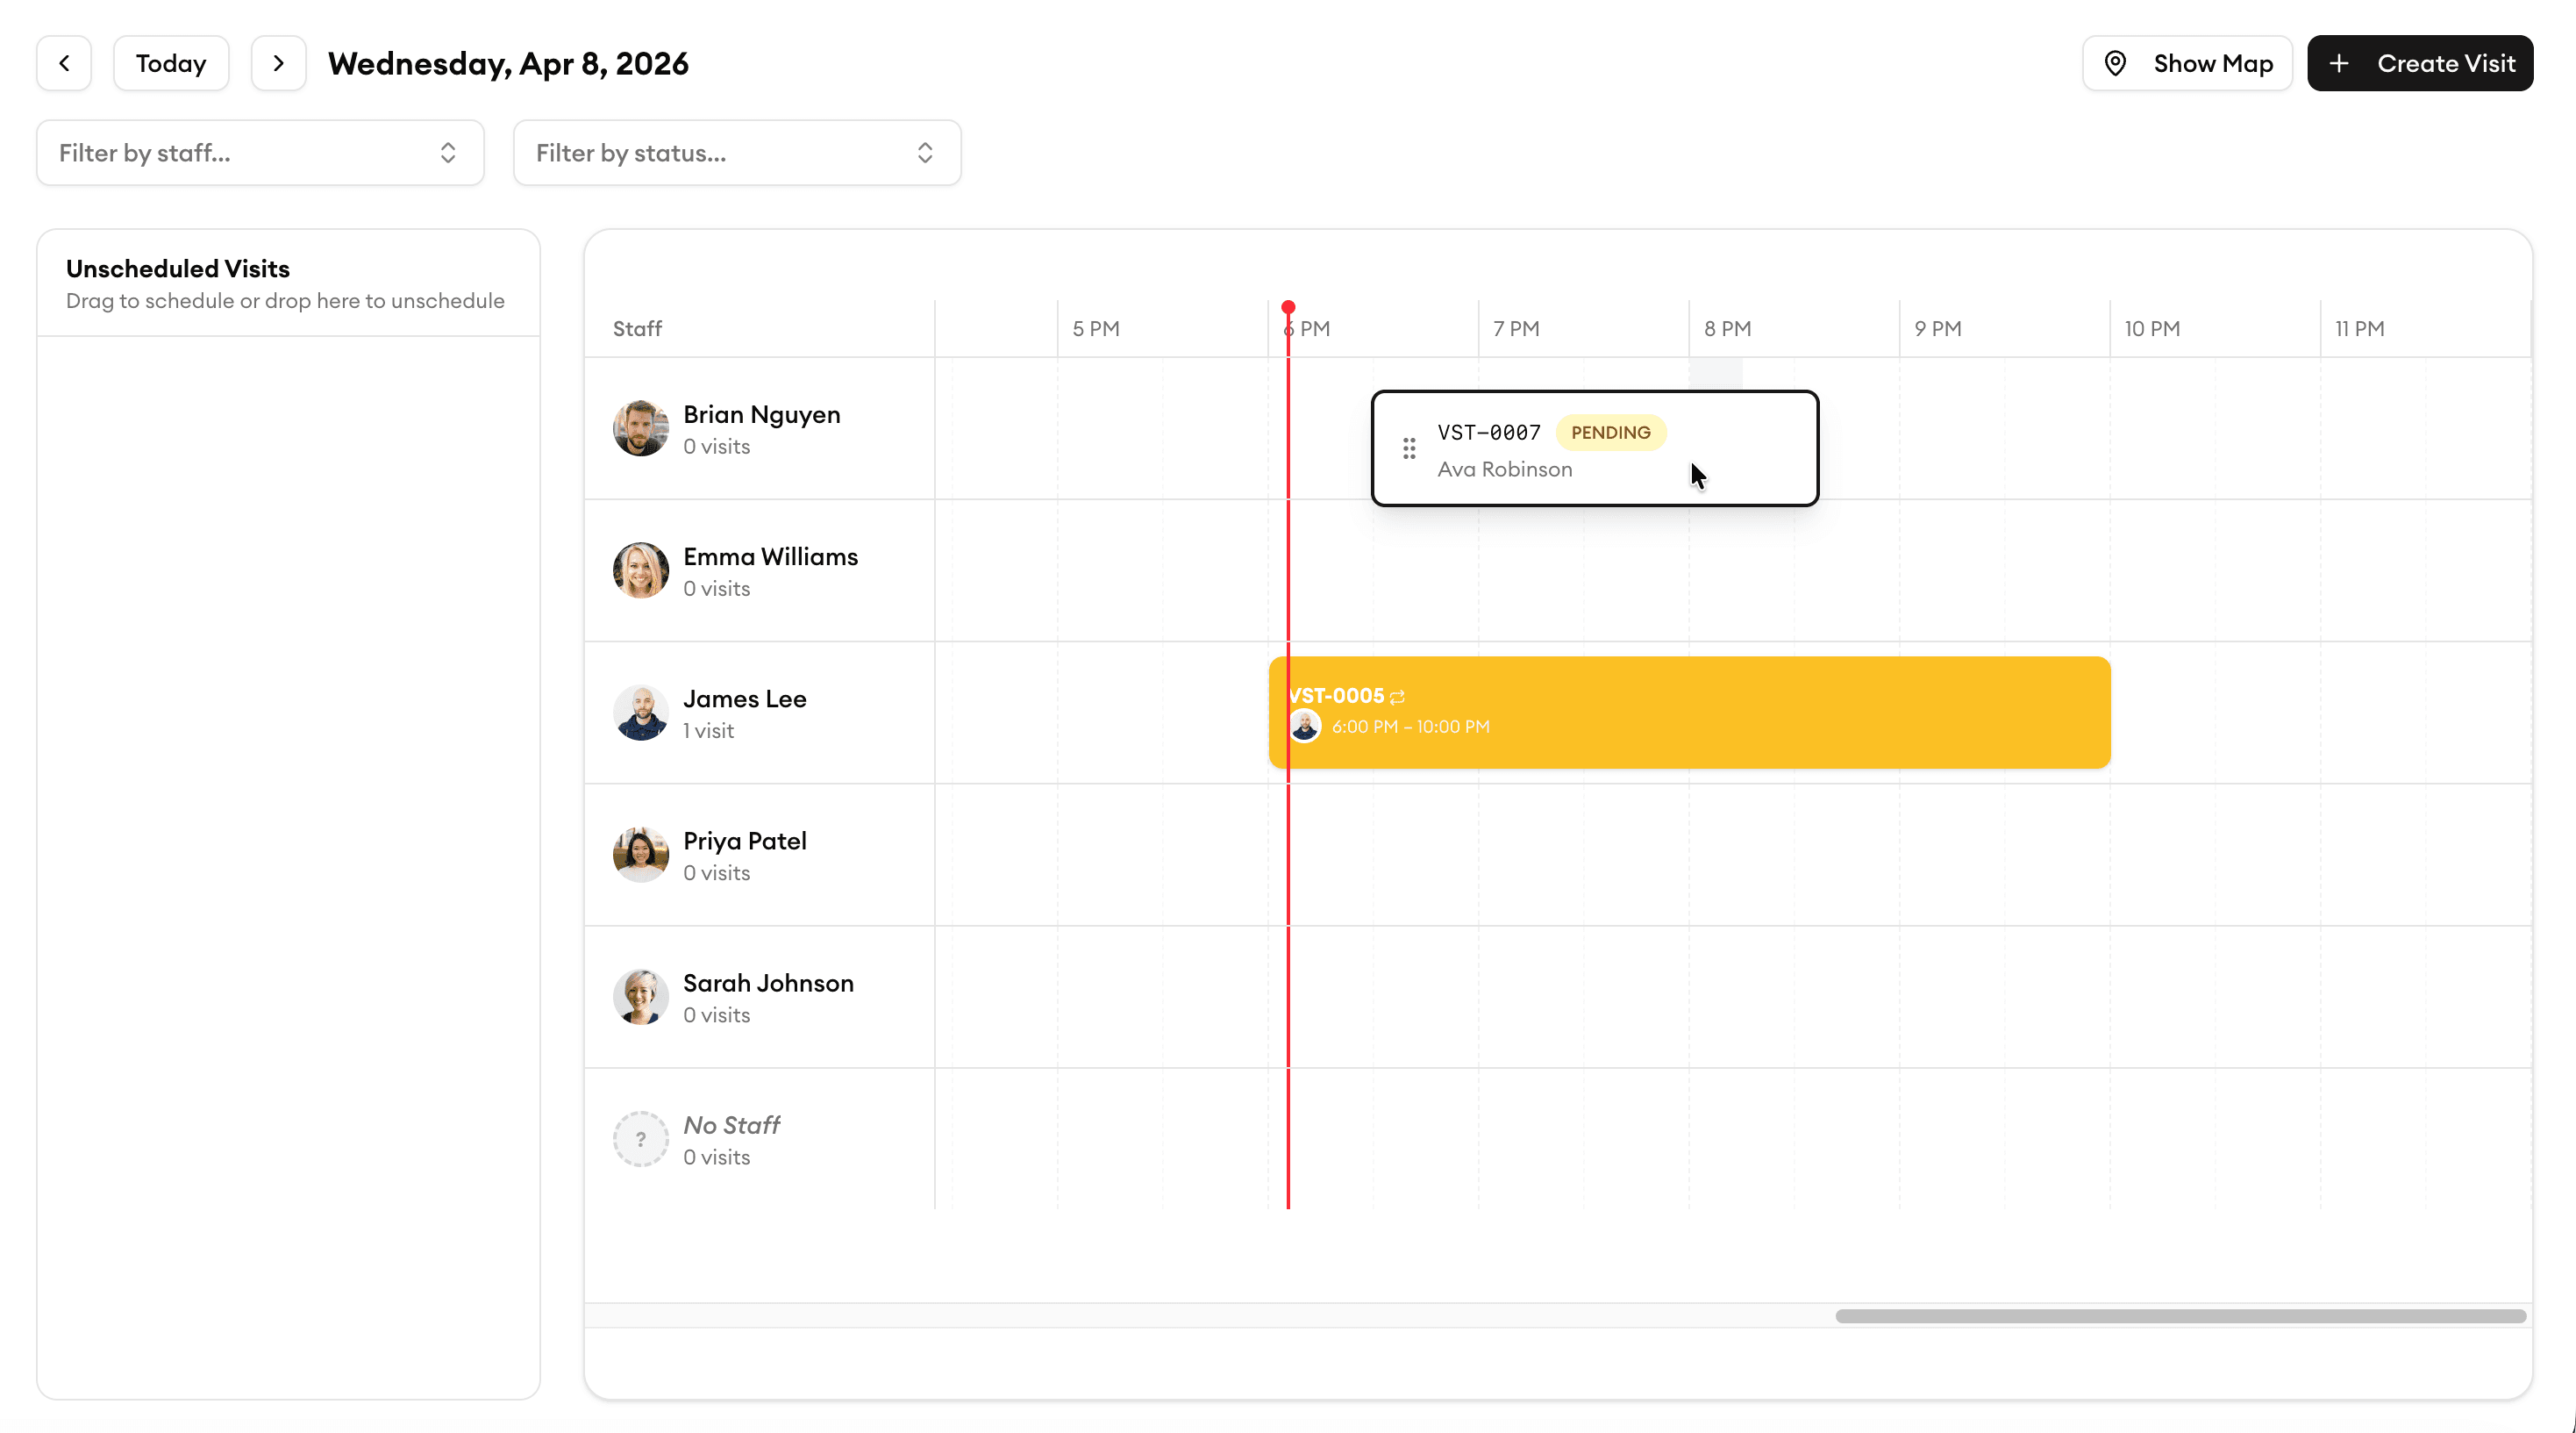Click Sarah Johnson's profile photo
Viewport: 2576px width, 1433px height.
640,996
